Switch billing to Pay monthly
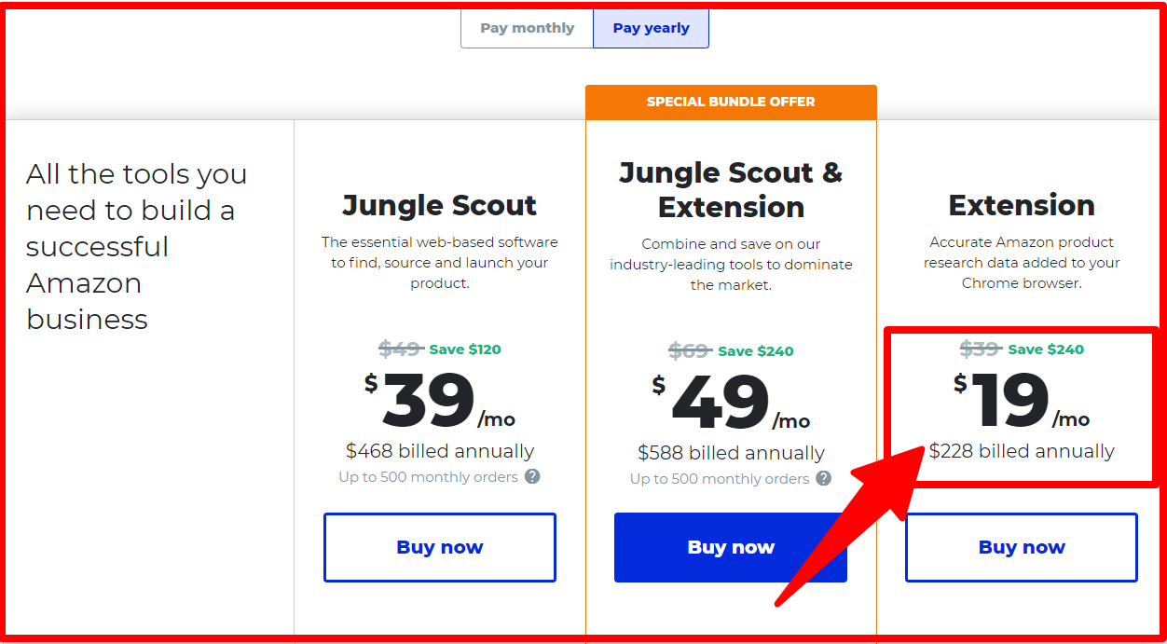Screen dimensions: 1167x644 click(527, 28)
